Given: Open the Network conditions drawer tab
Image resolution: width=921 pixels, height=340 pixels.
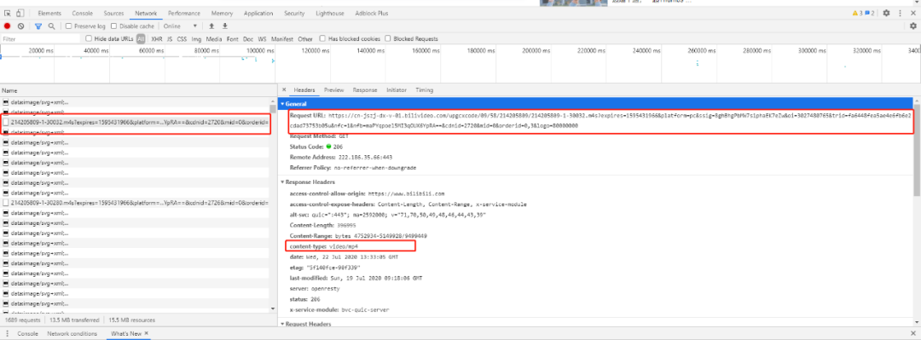Looking at the screenshot, I should (x=72, y=333).
